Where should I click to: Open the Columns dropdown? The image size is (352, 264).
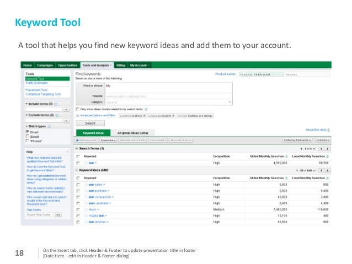pyautogui.click(x=323, y=141)
